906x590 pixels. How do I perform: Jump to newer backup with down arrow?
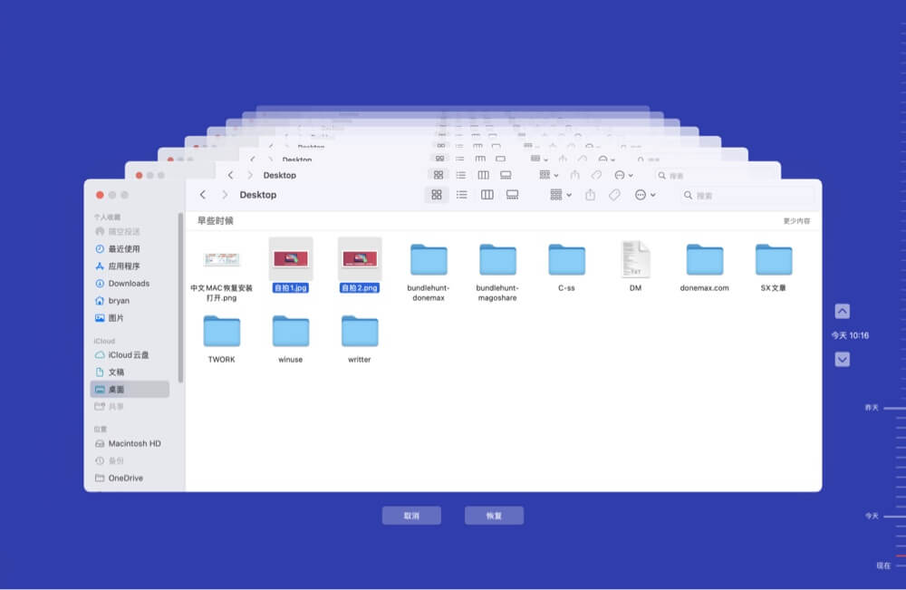(x=842, y=360)
